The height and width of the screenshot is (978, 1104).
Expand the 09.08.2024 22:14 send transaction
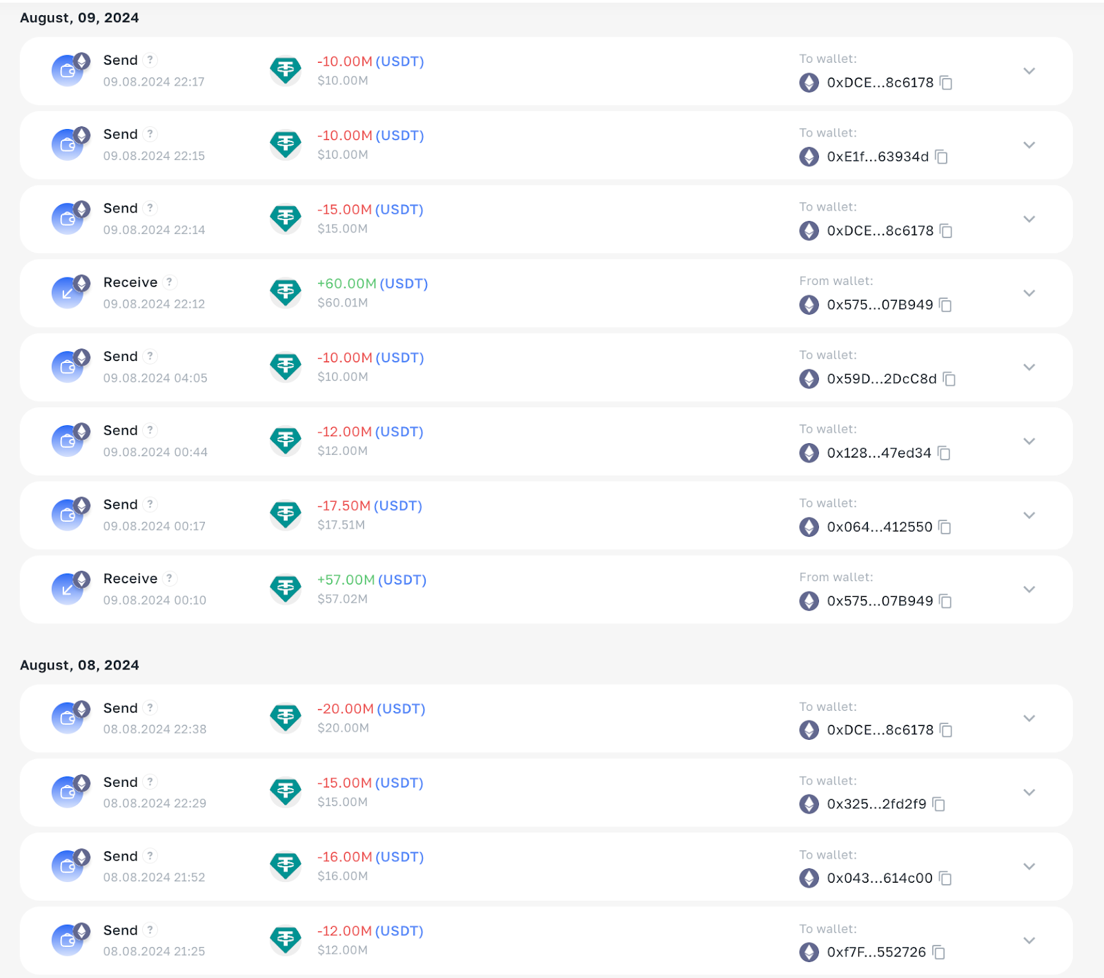pyautogui.click(x=1029, y=219)
